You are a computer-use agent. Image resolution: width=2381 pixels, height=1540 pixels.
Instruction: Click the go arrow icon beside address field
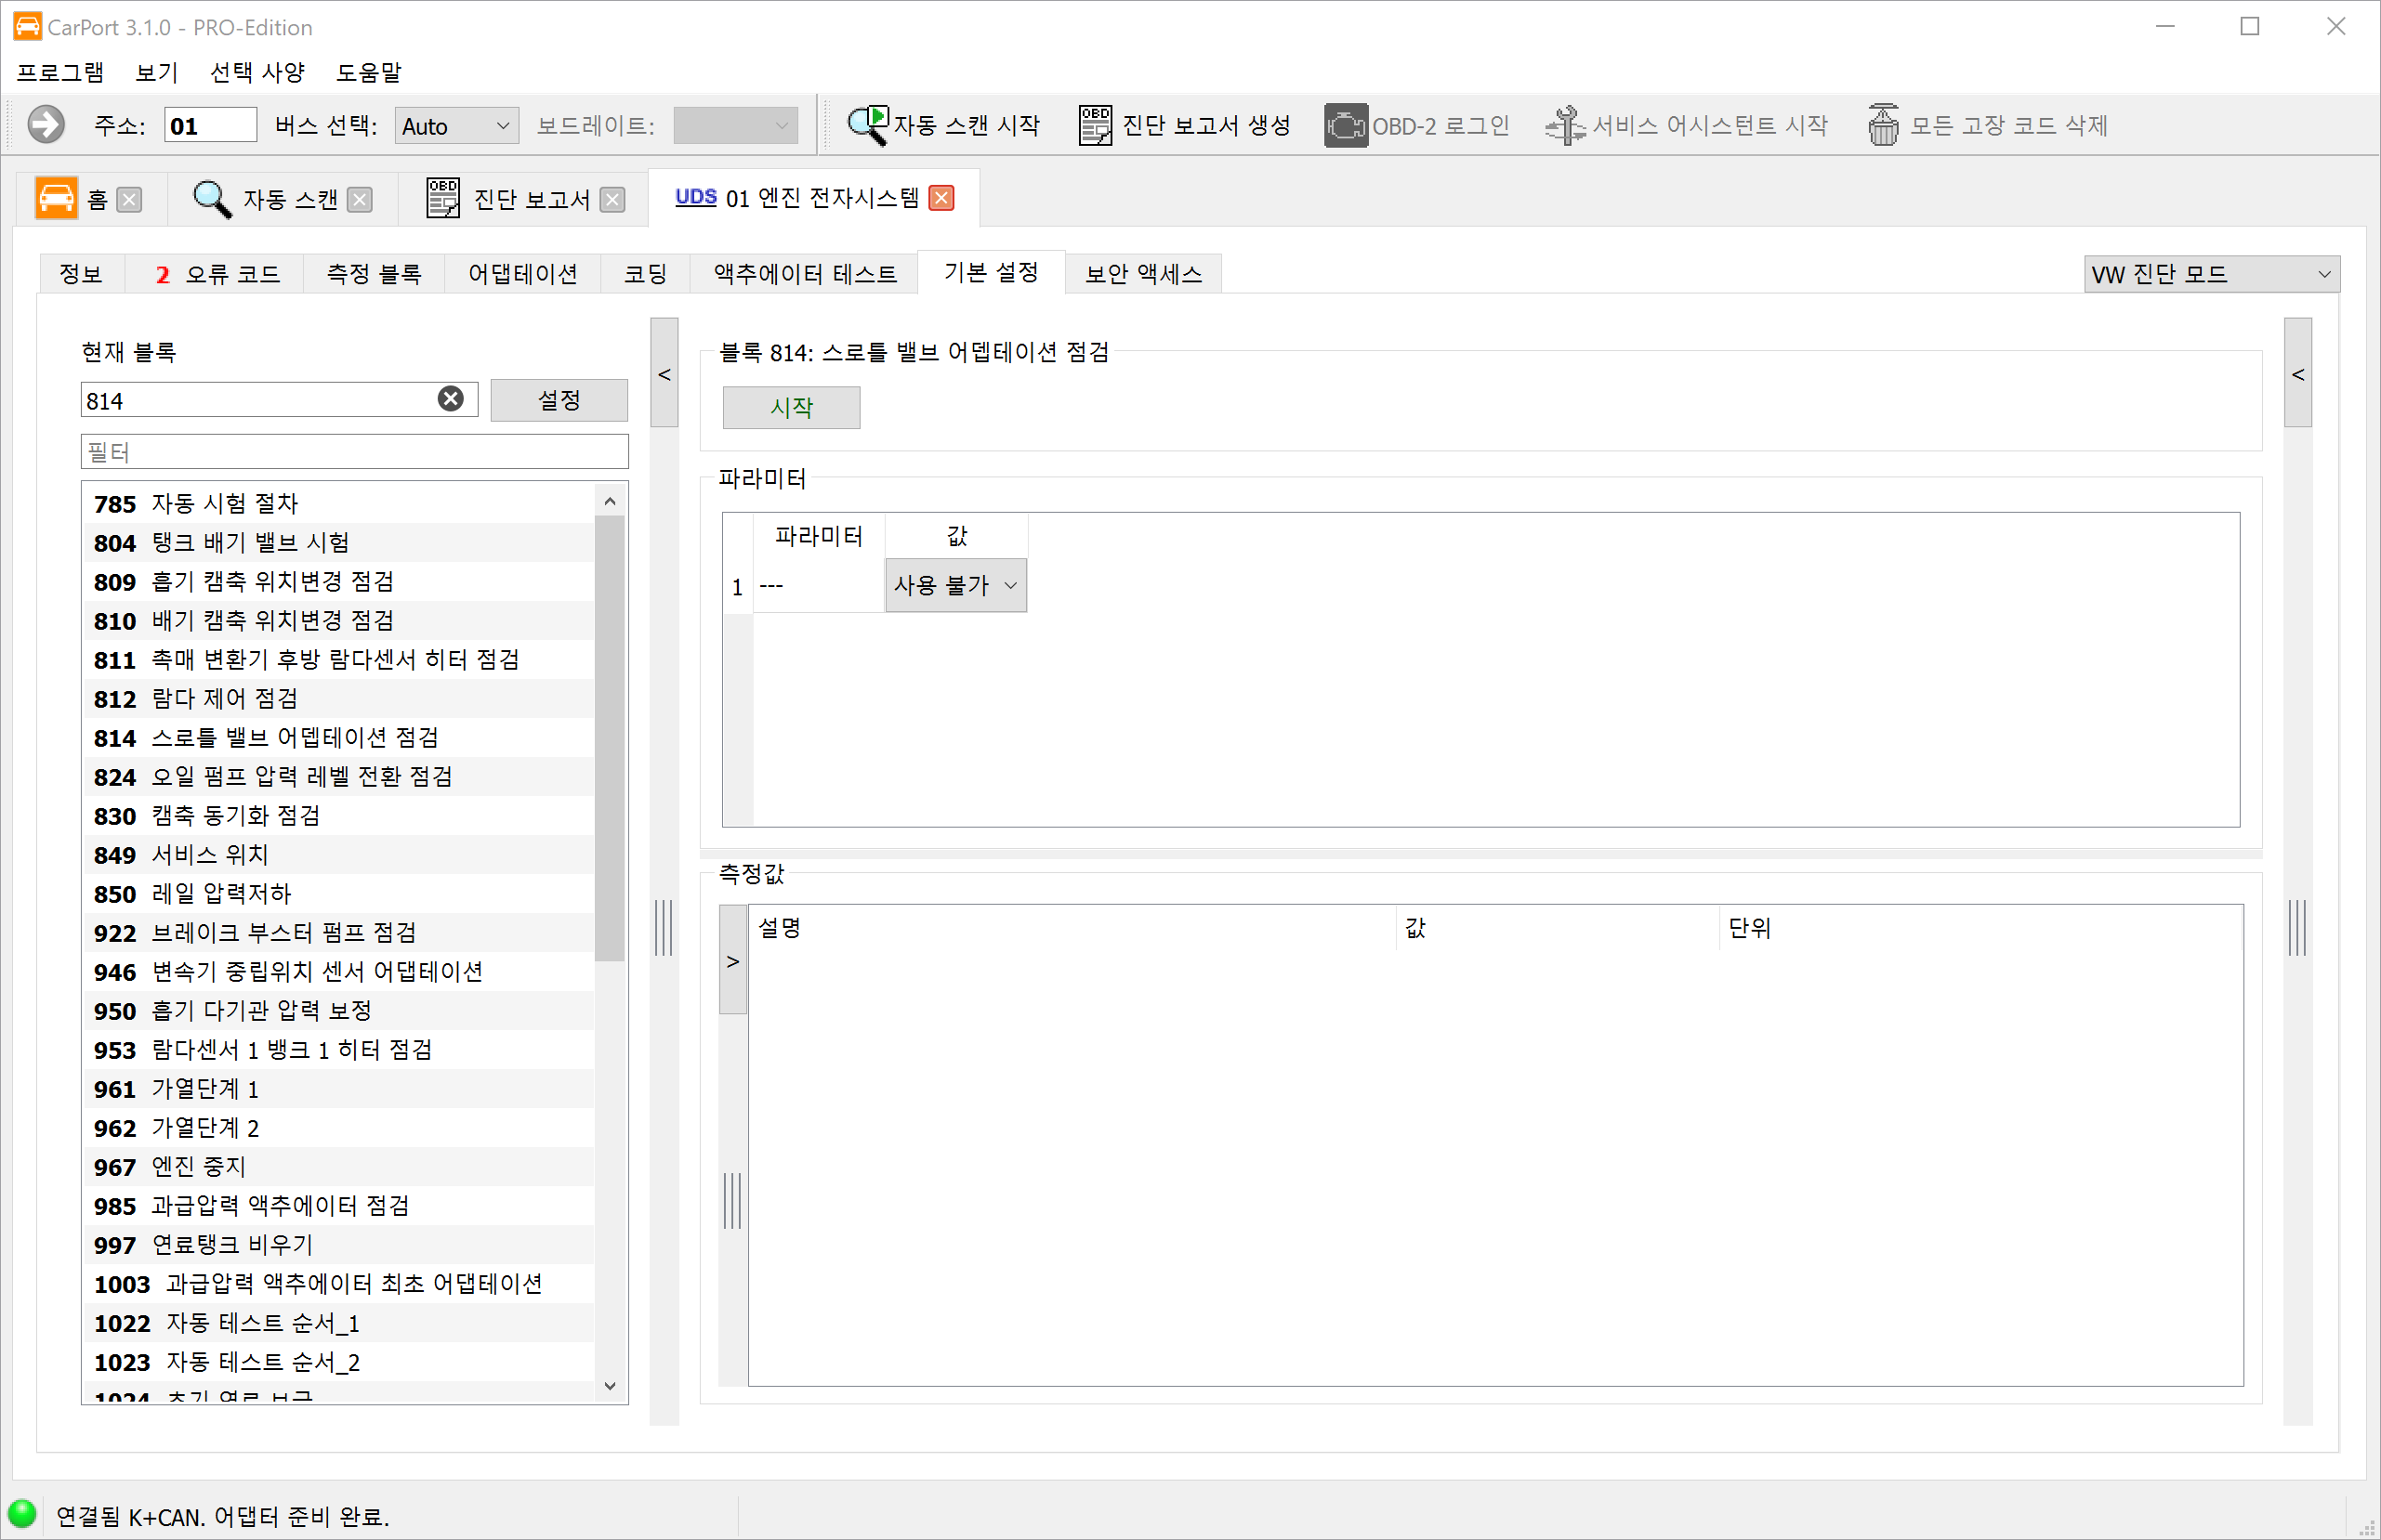point(45,125)
